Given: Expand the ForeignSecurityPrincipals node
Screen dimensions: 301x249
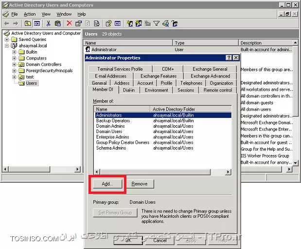Looking at the screenshot, I should pos(14,71).
